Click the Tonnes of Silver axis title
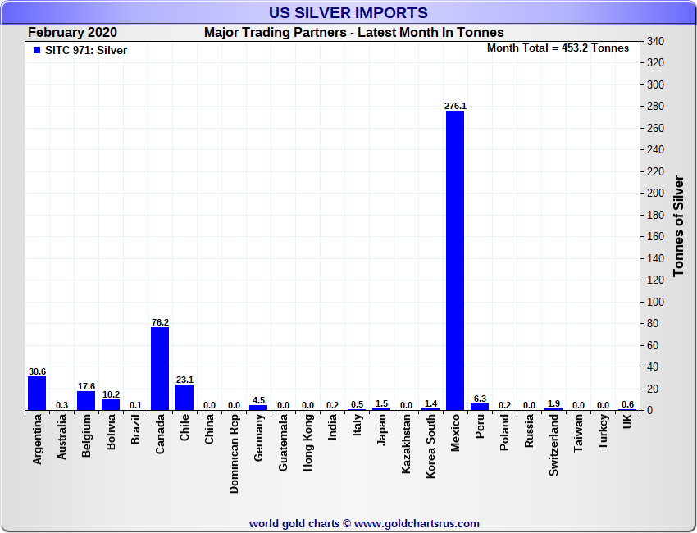697x533 pixels. click(679, 225)
